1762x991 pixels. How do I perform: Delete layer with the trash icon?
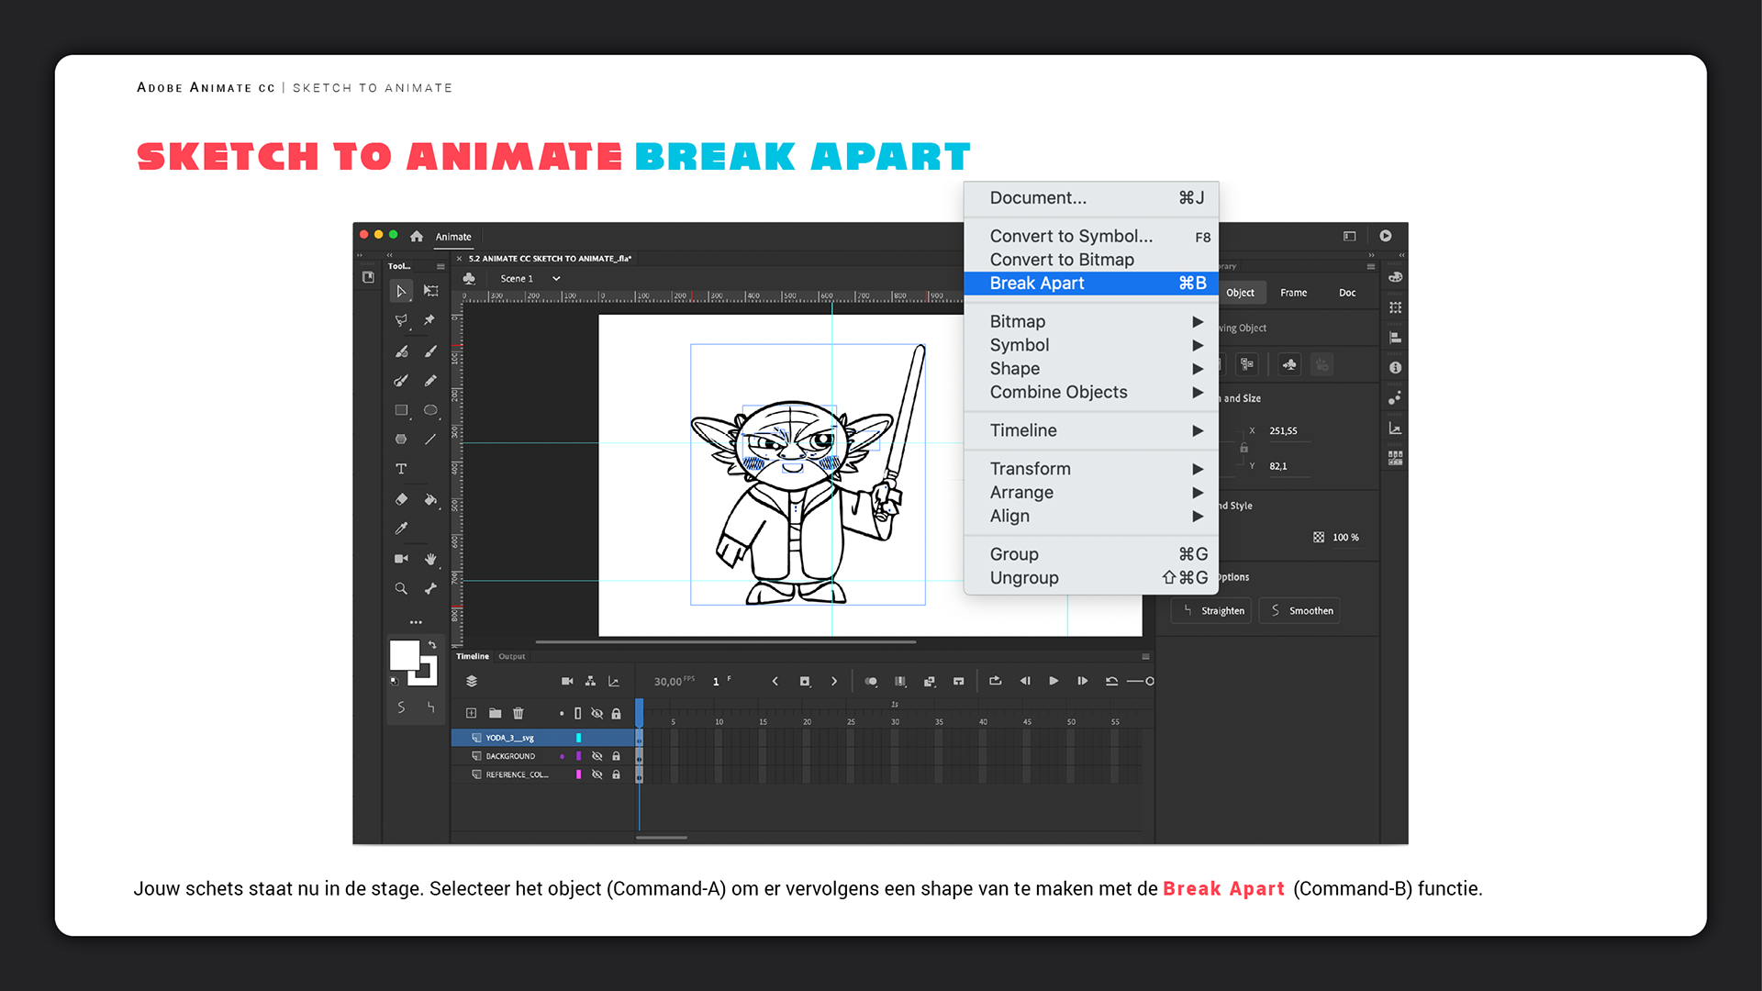pos(519,713)
